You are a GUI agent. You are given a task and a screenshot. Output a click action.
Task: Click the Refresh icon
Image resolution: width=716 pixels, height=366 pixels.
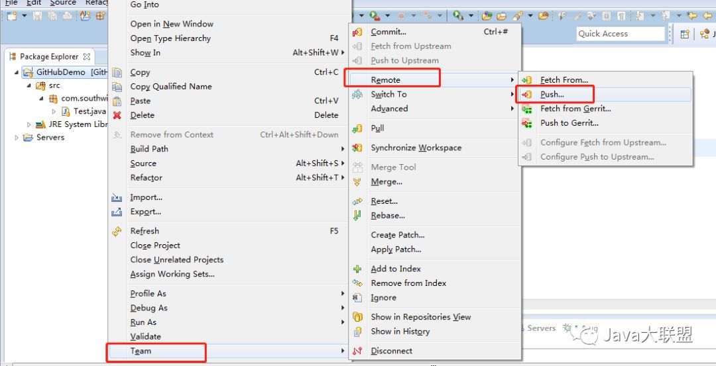[x=117, y=231]
